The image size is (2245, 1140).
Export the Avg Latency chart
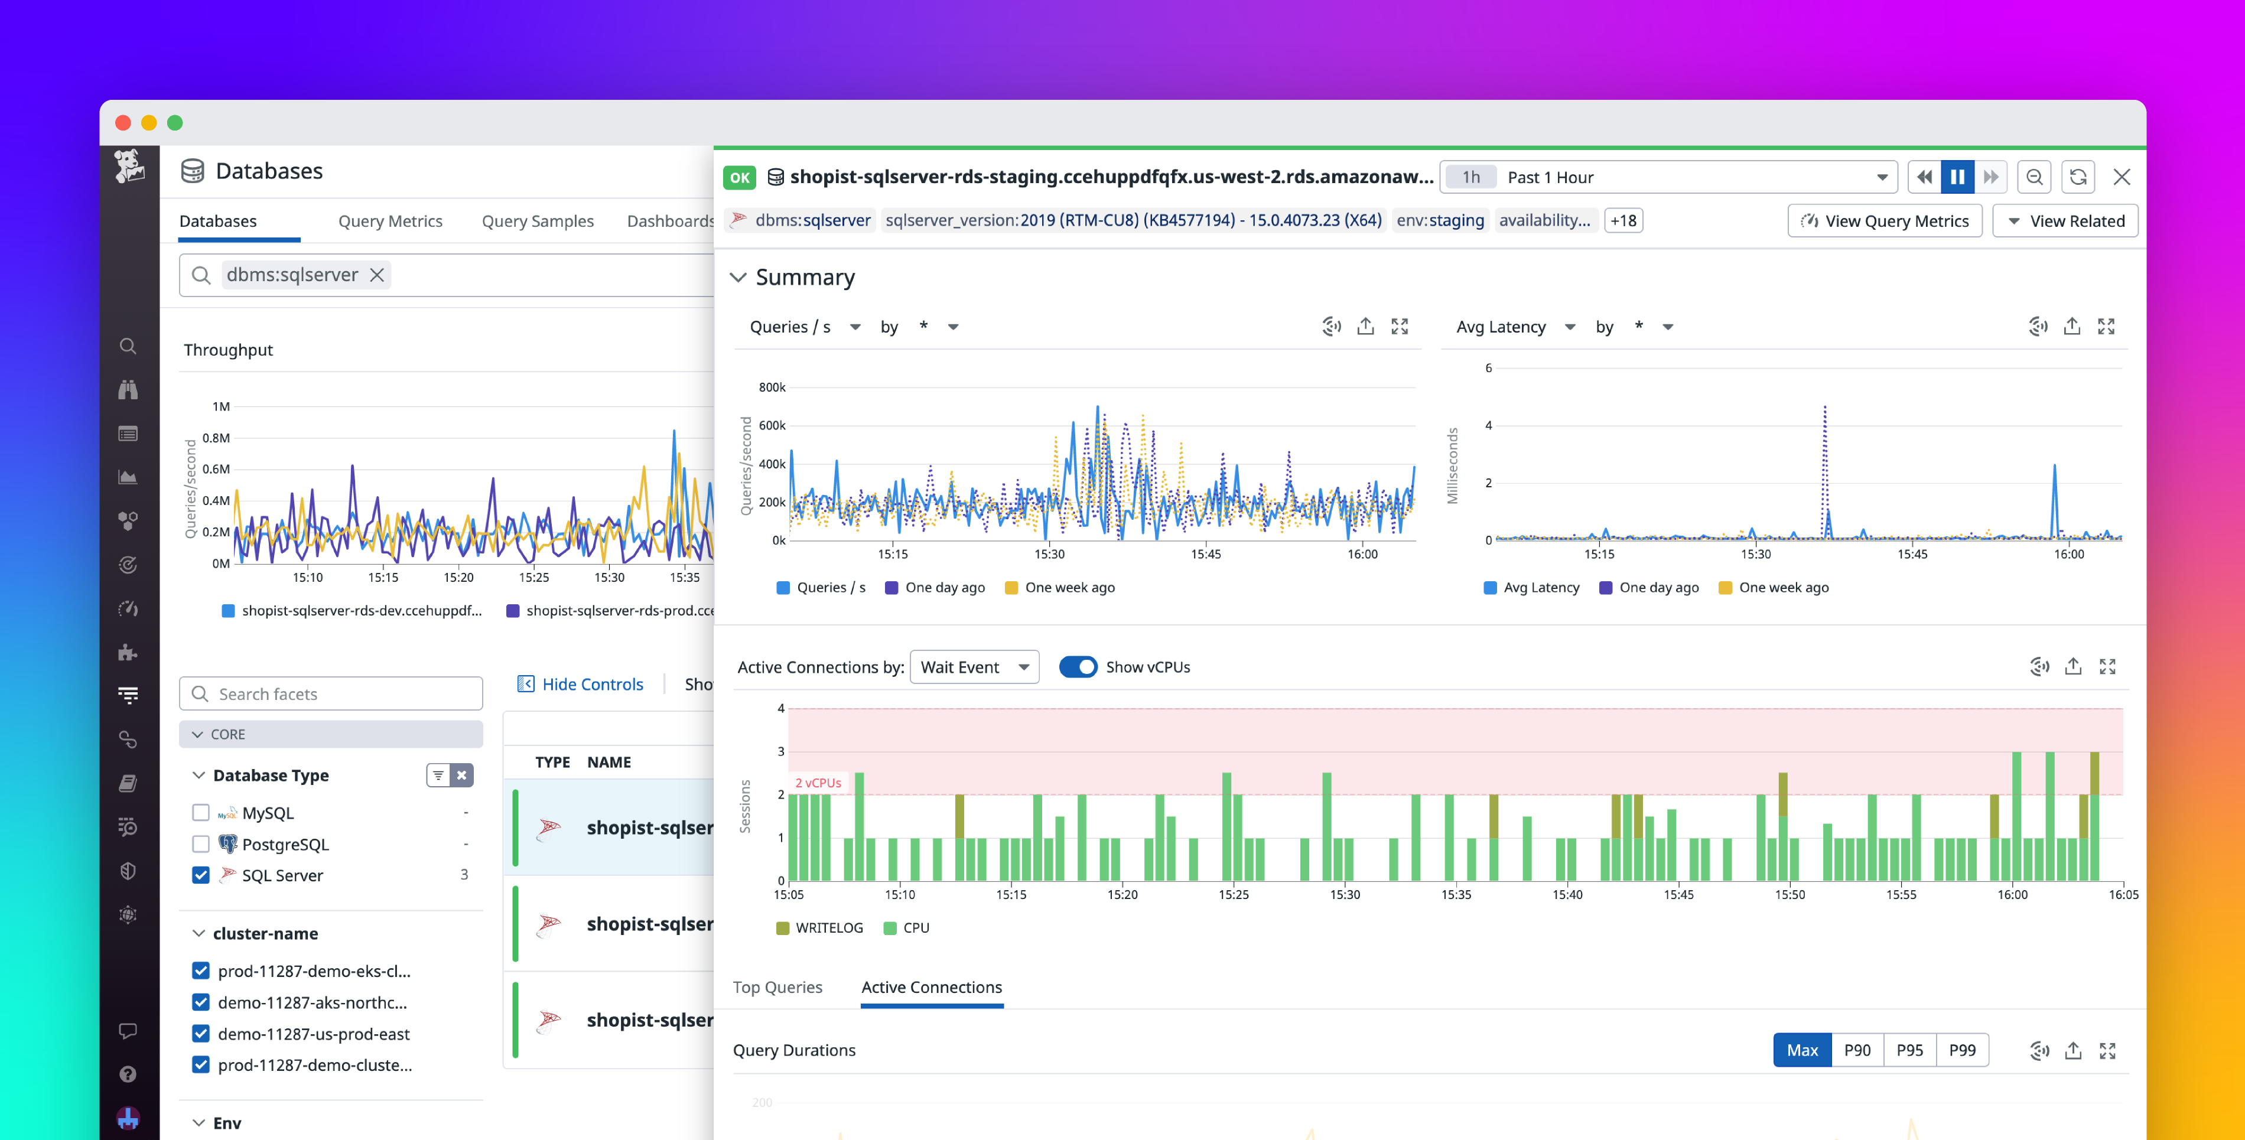click(2072, 326)
